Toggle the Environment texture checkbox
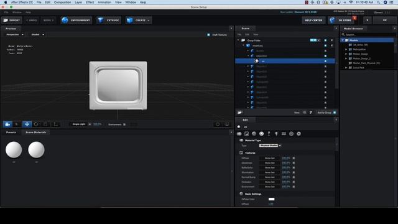This screenshot has width=398, height=224. 294,187
